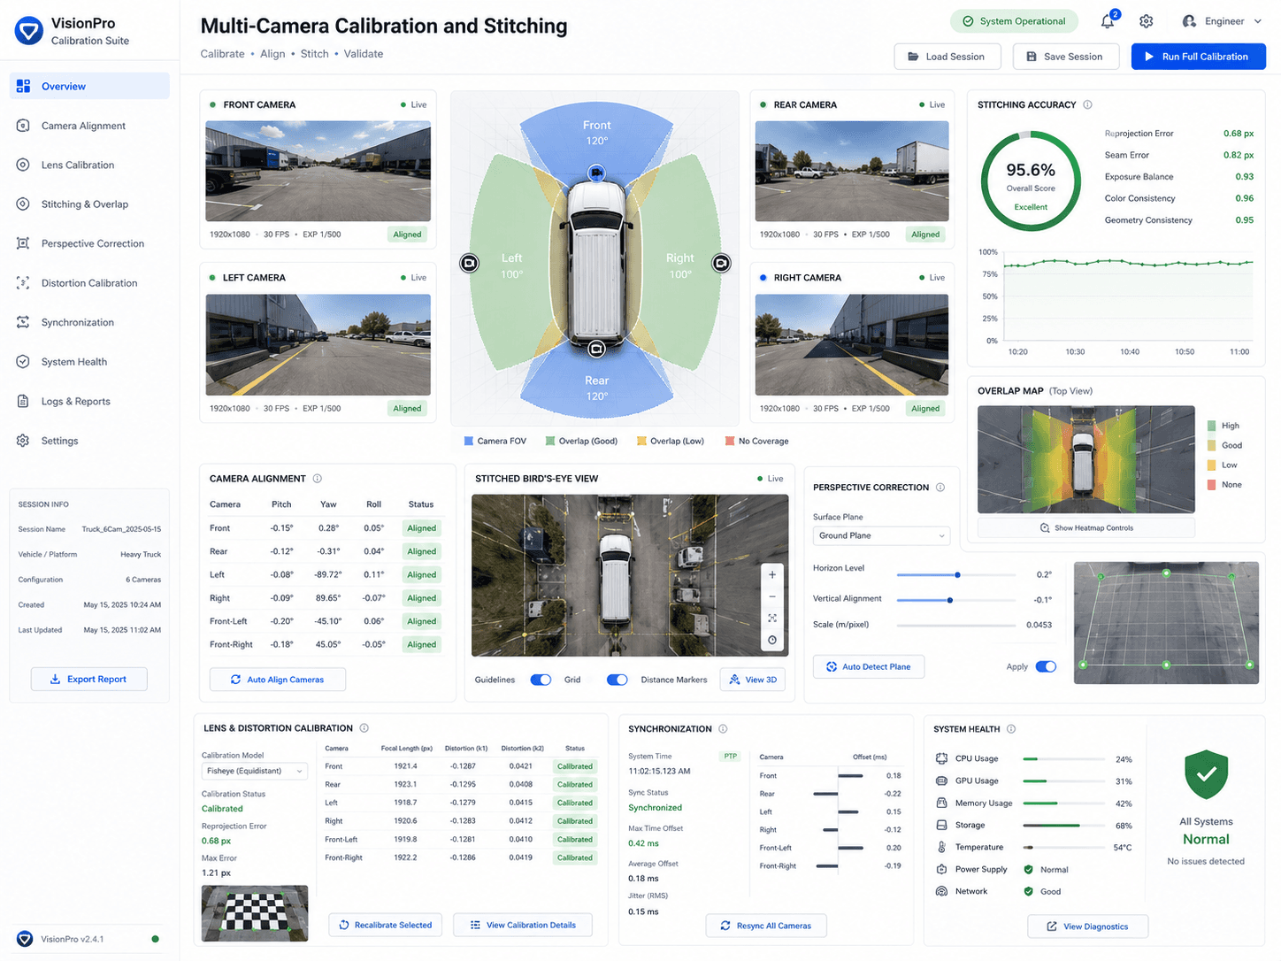Select the left camera icon on vehicle diagram

click(470, 263)
